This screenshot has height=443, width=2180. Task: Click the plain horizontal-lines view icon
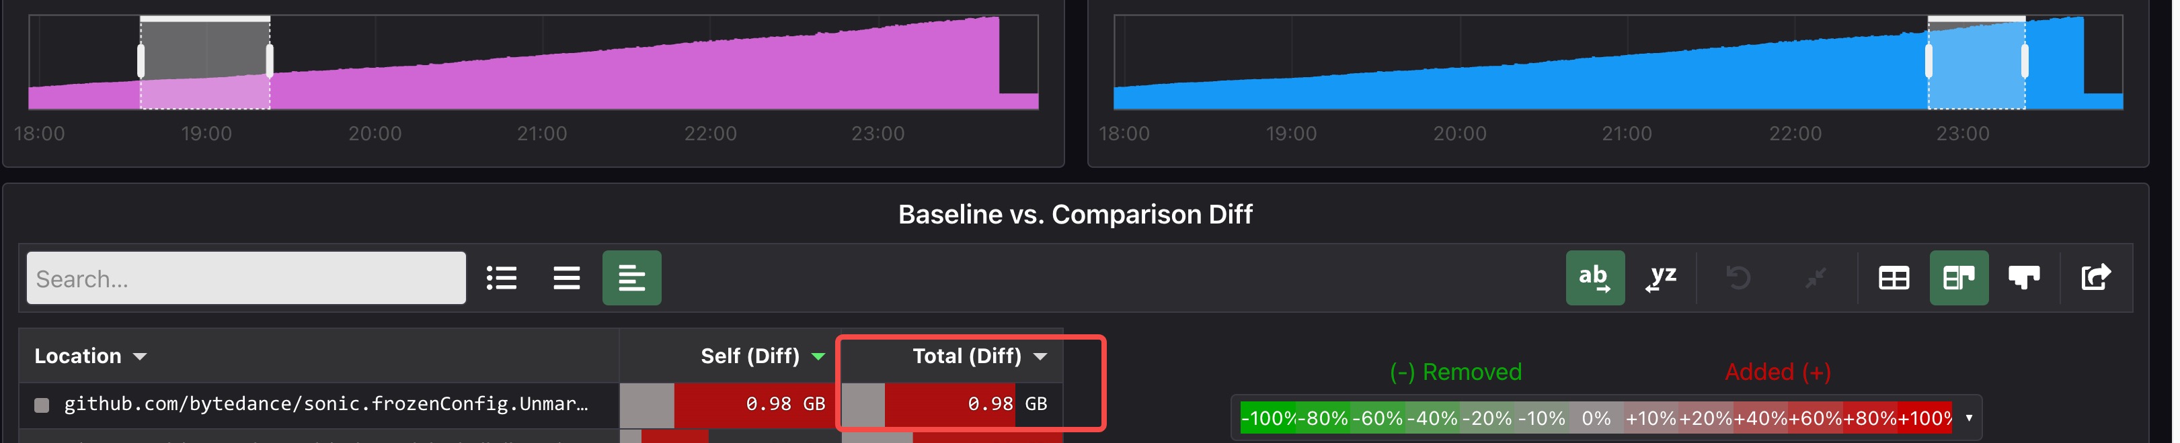pos(566,277)
